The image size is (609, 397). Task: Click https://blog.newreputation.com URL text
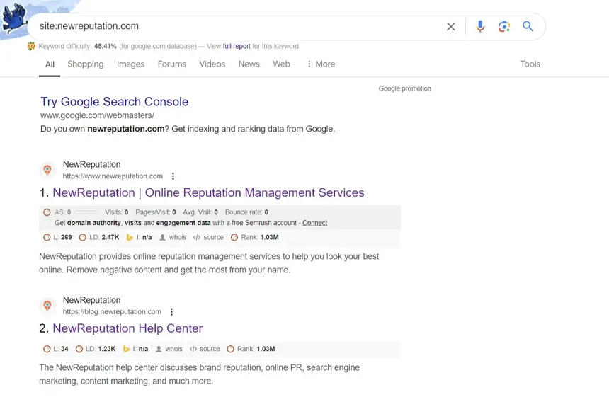[x=112, y=312]
